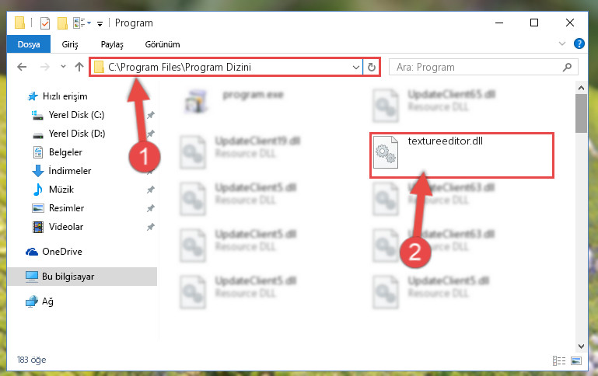The image size is (598, 376).
Task: Toggle the pin next to Resimler
Action: pyautogui.click(x=151, y=208)
